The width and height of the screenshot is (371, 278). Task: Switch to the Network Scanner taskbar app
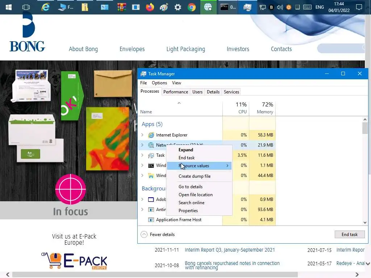pos(208,7)
